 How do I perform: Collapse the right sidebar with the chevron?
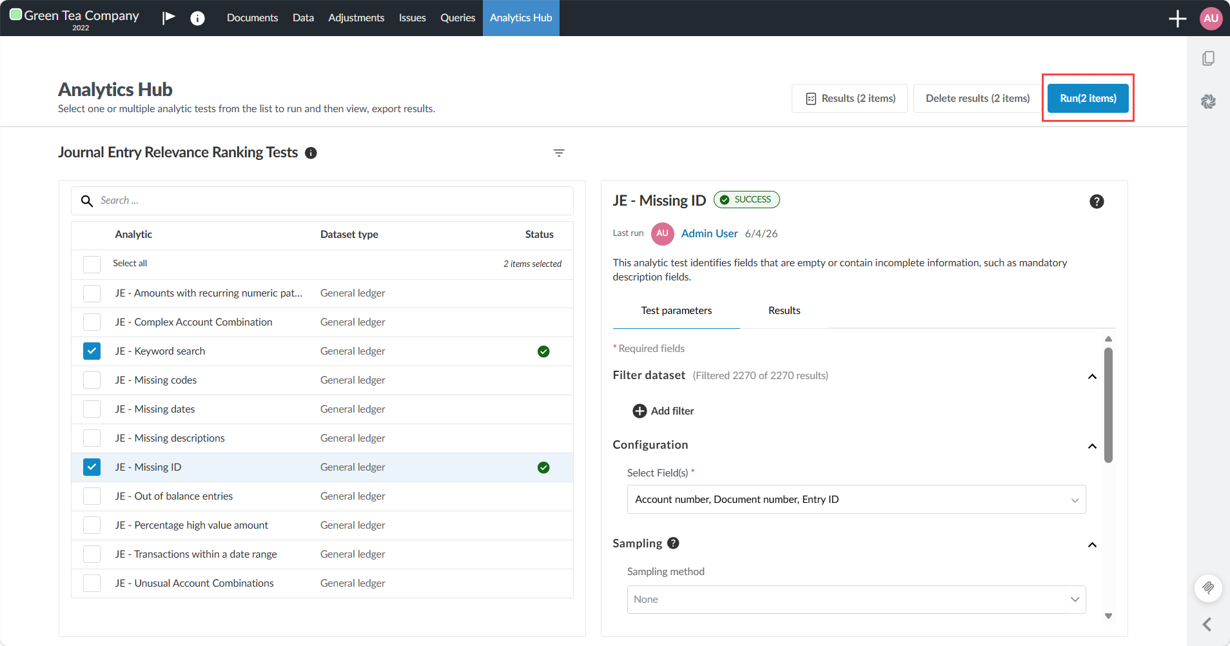(1207, 624)
